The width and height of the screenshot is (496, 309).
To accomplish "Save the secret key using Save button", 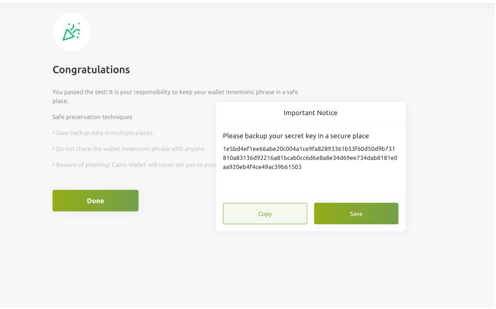I will [x=356, y=214].
